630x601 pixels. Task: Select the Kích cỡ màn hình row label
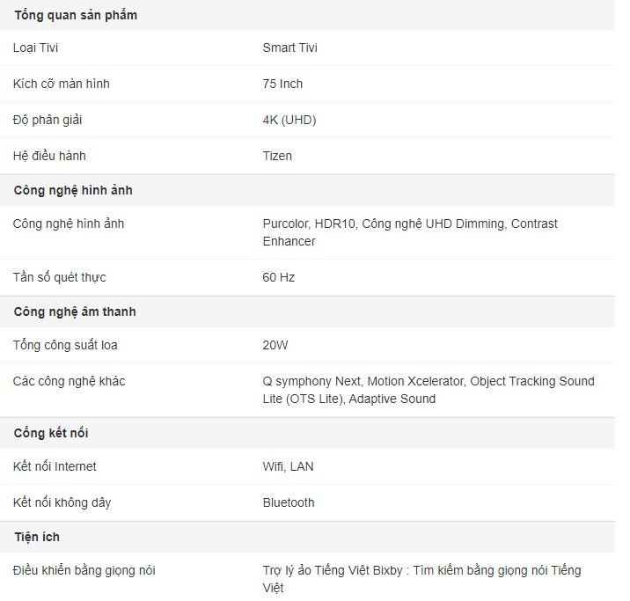coord(61,84)
